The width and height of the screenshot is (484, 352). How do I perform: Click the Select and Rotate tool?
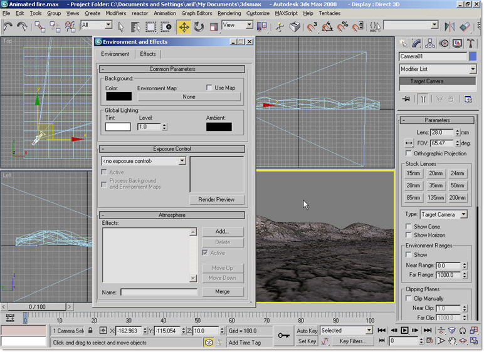tap(199, 27)
